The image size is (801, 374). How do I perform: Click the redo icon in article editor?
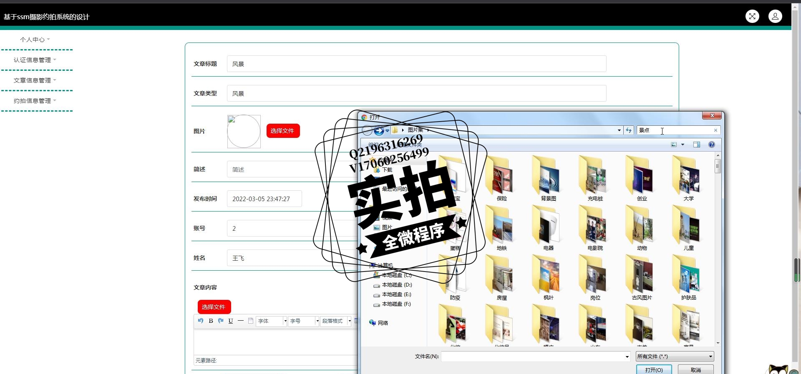[x=221, y=321]
